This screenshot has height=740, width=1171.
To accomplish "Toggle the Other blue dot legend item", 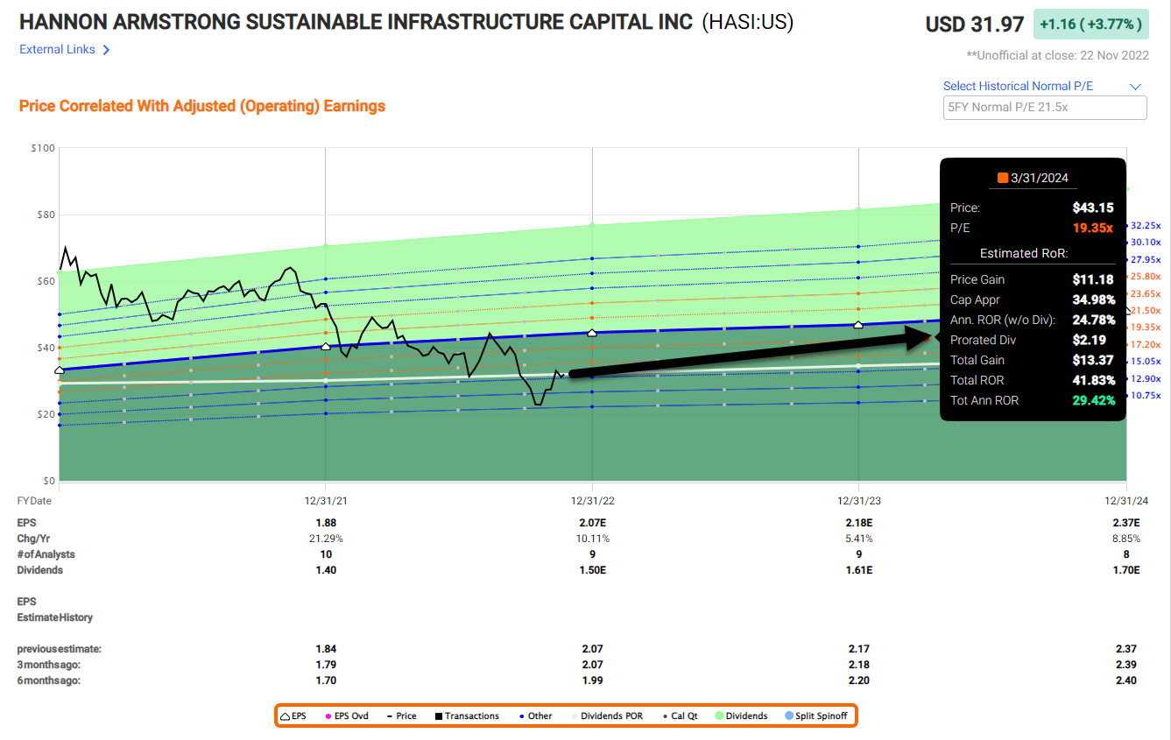I will [x=533, y=715].
